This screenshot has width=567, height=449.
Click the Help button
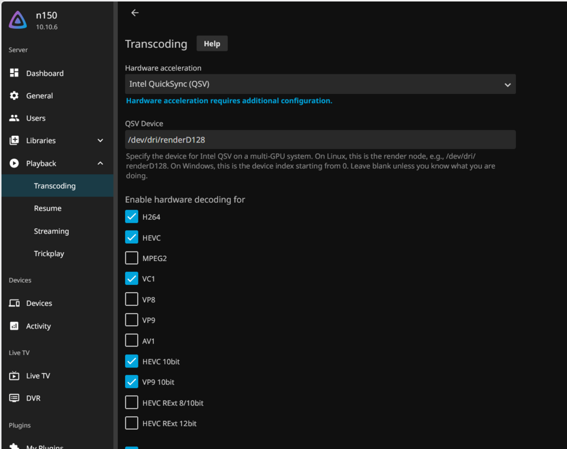click(212, 43)
